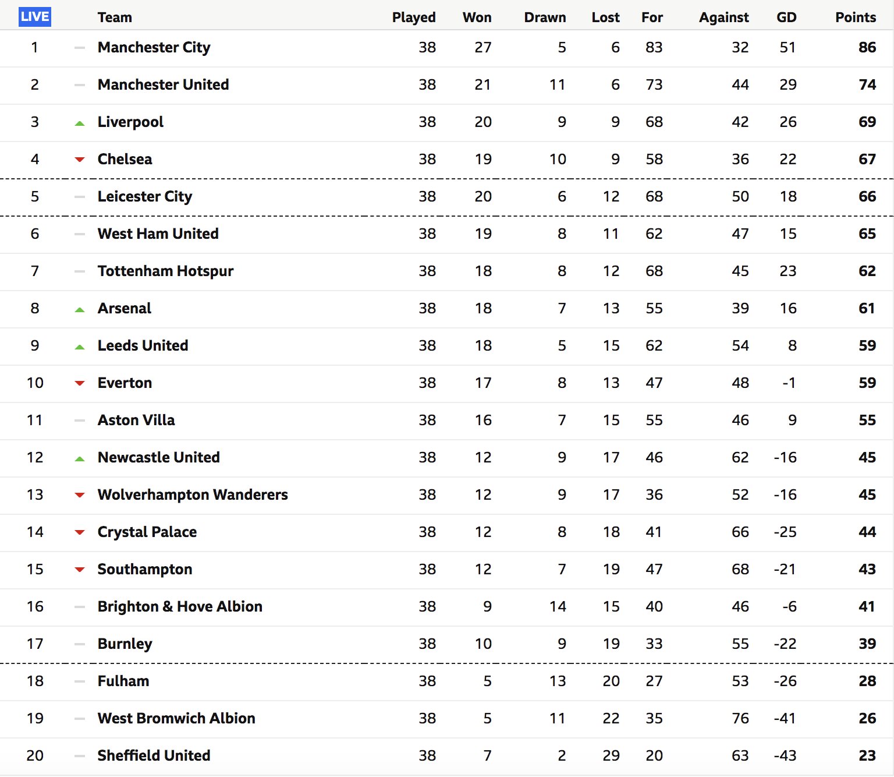894x777 pixels.
Task: Click the Points column header
Action: [x=855, y=17]
